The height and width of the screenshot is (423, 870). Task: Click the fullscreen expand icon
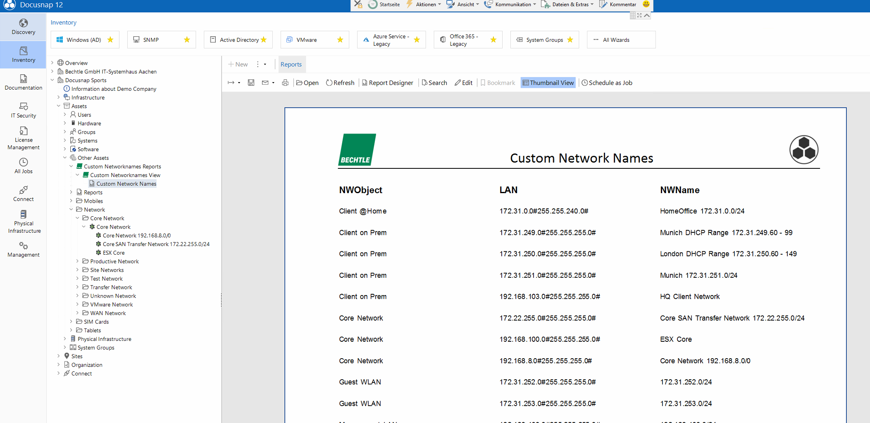pyautogui.click(x=639, y=15)
